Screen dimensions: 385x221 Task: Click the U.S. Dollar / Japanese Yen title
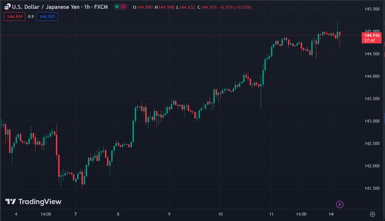[46, 7]
